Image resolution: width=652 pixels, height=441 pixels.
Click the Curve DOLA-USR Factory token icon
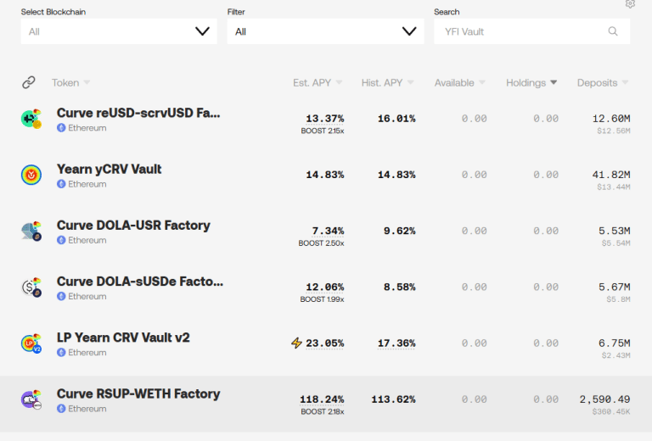click(31, 232)
